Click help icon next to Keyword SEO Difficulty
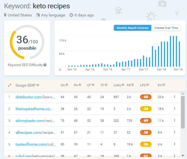This screenshot has height=159, width=187. (45, 65)
